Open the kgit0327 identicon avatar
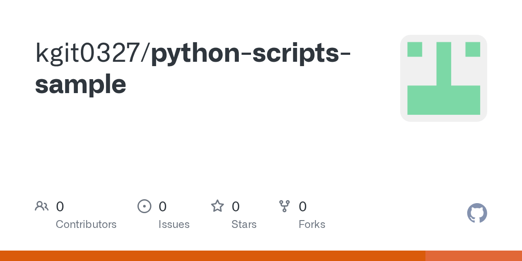 (443, 78)
